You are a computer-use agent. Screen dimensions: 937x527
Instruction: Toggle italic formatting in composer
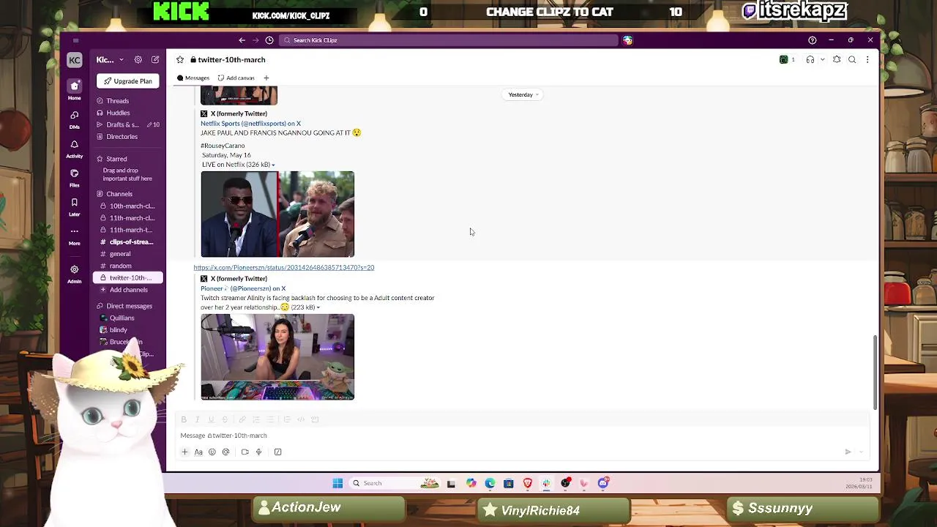pos(197,419)
